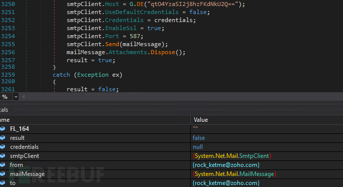343x187 pixels.
Task: Click the empty string value of FL_164
Action: click(195, 127)
